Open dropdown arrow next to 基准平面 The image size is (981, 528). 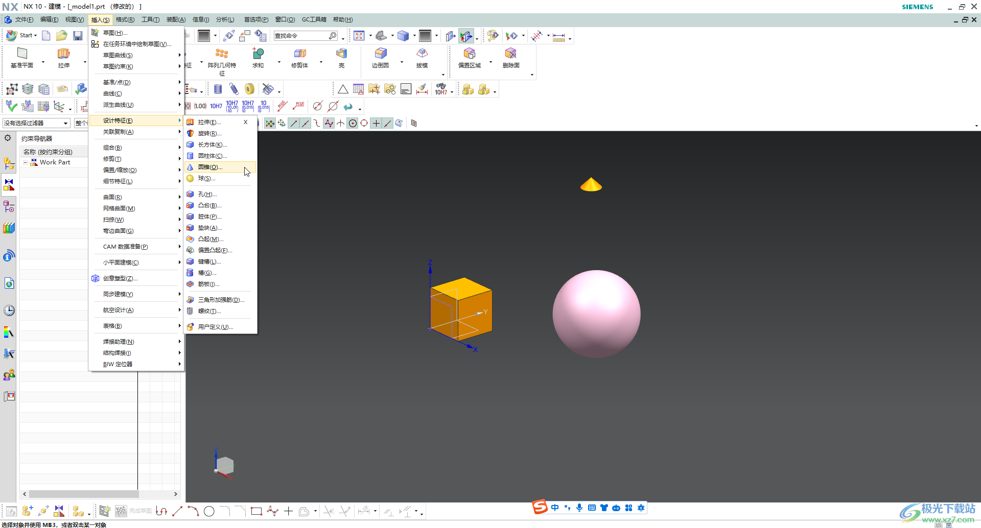43,63
